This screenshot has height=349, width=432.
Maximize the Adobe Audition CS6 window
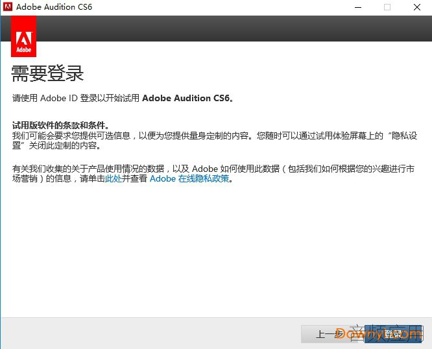387,7
